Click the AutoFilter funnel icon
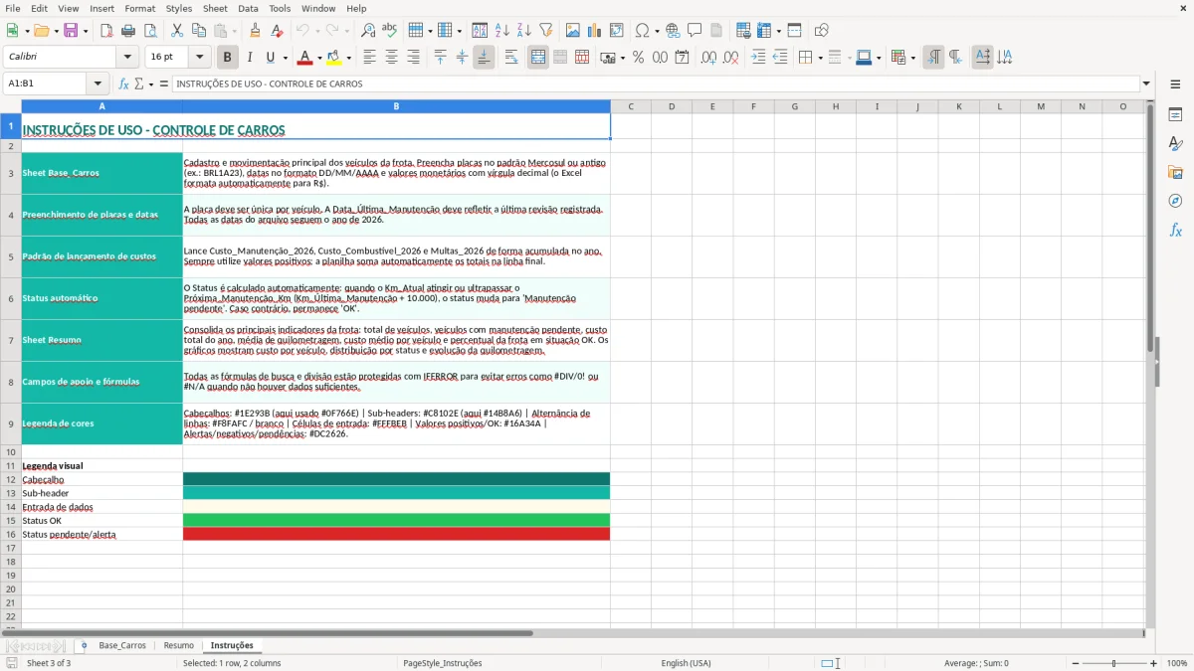Image resolution: width=1194 pixels, height=671 pixels. click(x=545, y=31)
